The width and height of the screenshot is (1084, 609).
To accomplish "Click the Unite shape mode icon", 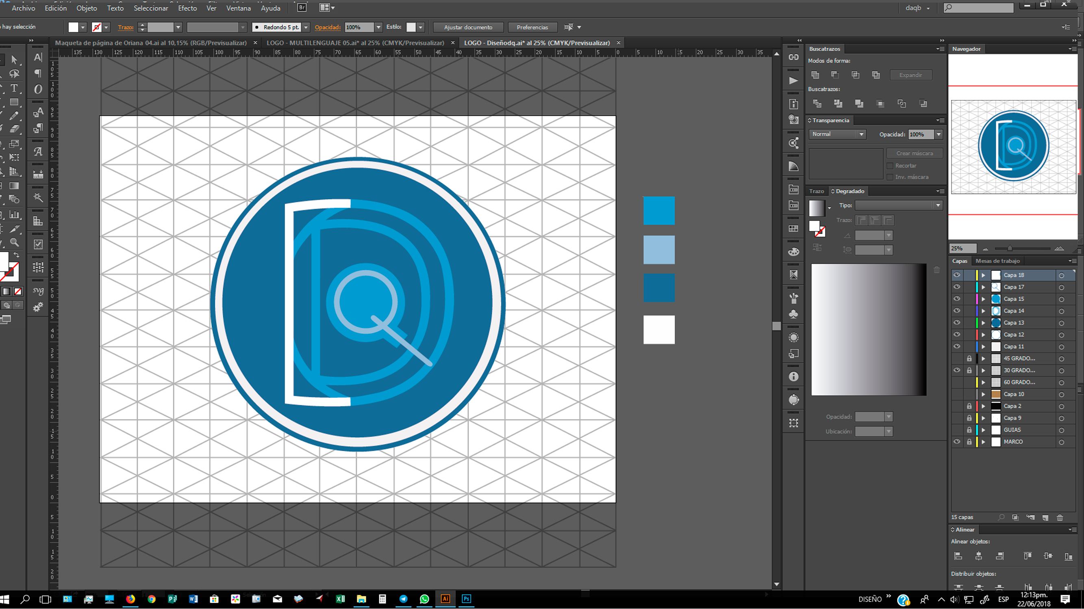I will [x=815, y=75].
